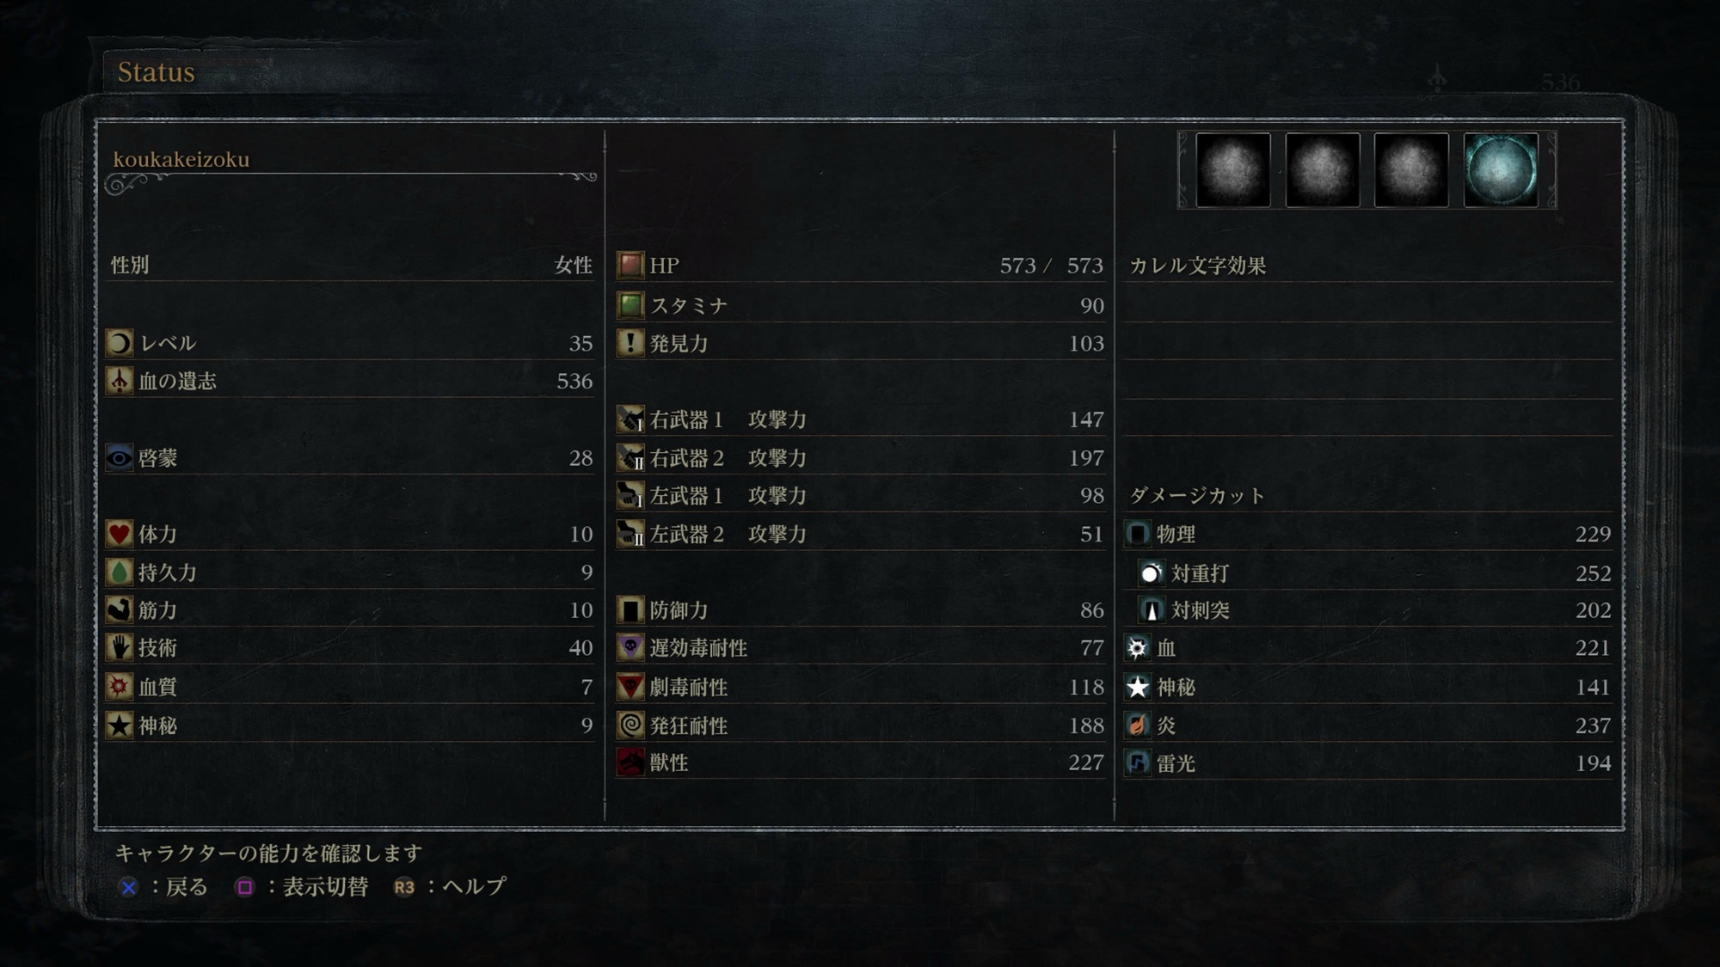Screen dimensions: 1720x967
Task: Click the Insight eye icon
Action: [x=119, y=457]
